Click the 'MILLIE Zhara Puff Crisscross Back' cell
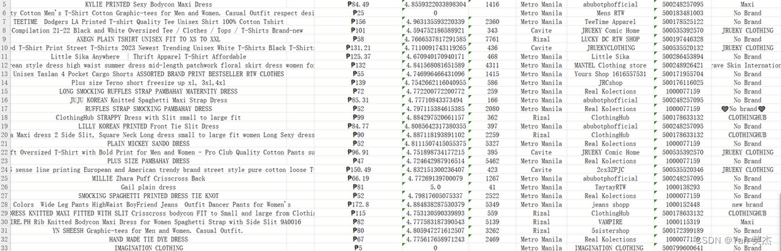This screenshot has width=781, height=251. (148, 179)
